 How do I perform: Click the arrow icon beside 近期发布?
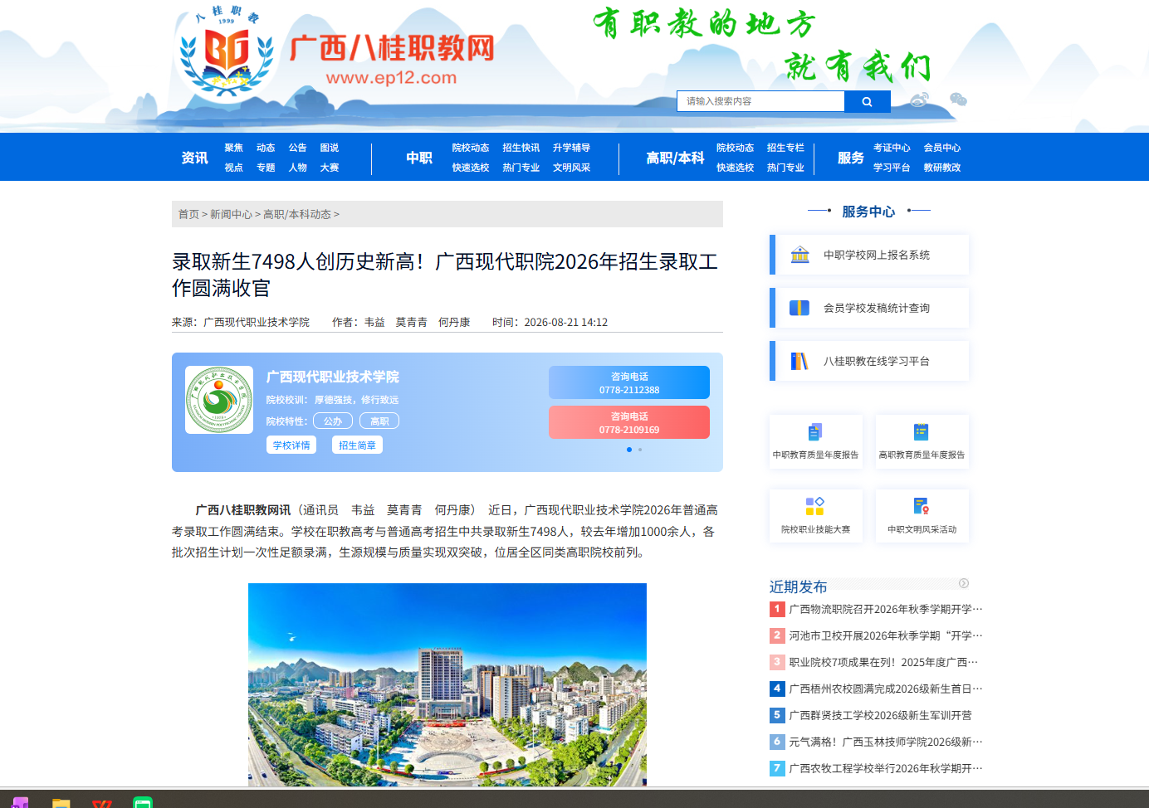tap(964, 583)
